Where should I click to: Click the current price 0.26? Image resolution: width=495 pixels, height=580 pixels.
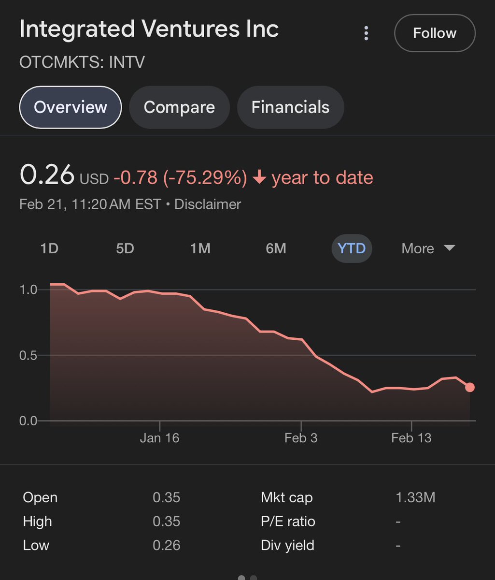click(47, 174)
